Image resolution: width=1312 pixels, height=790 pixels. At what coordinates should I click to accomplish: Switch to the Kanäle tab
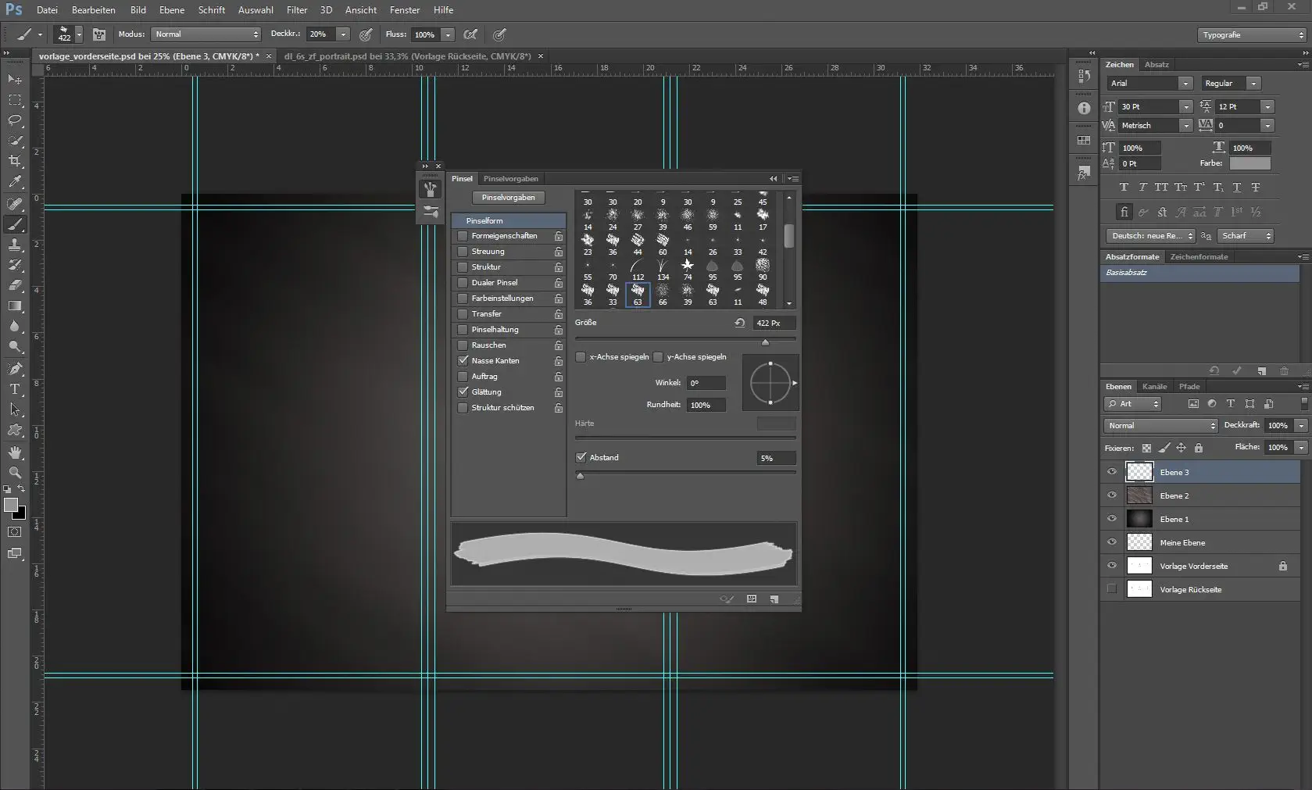coord(1154,387)
